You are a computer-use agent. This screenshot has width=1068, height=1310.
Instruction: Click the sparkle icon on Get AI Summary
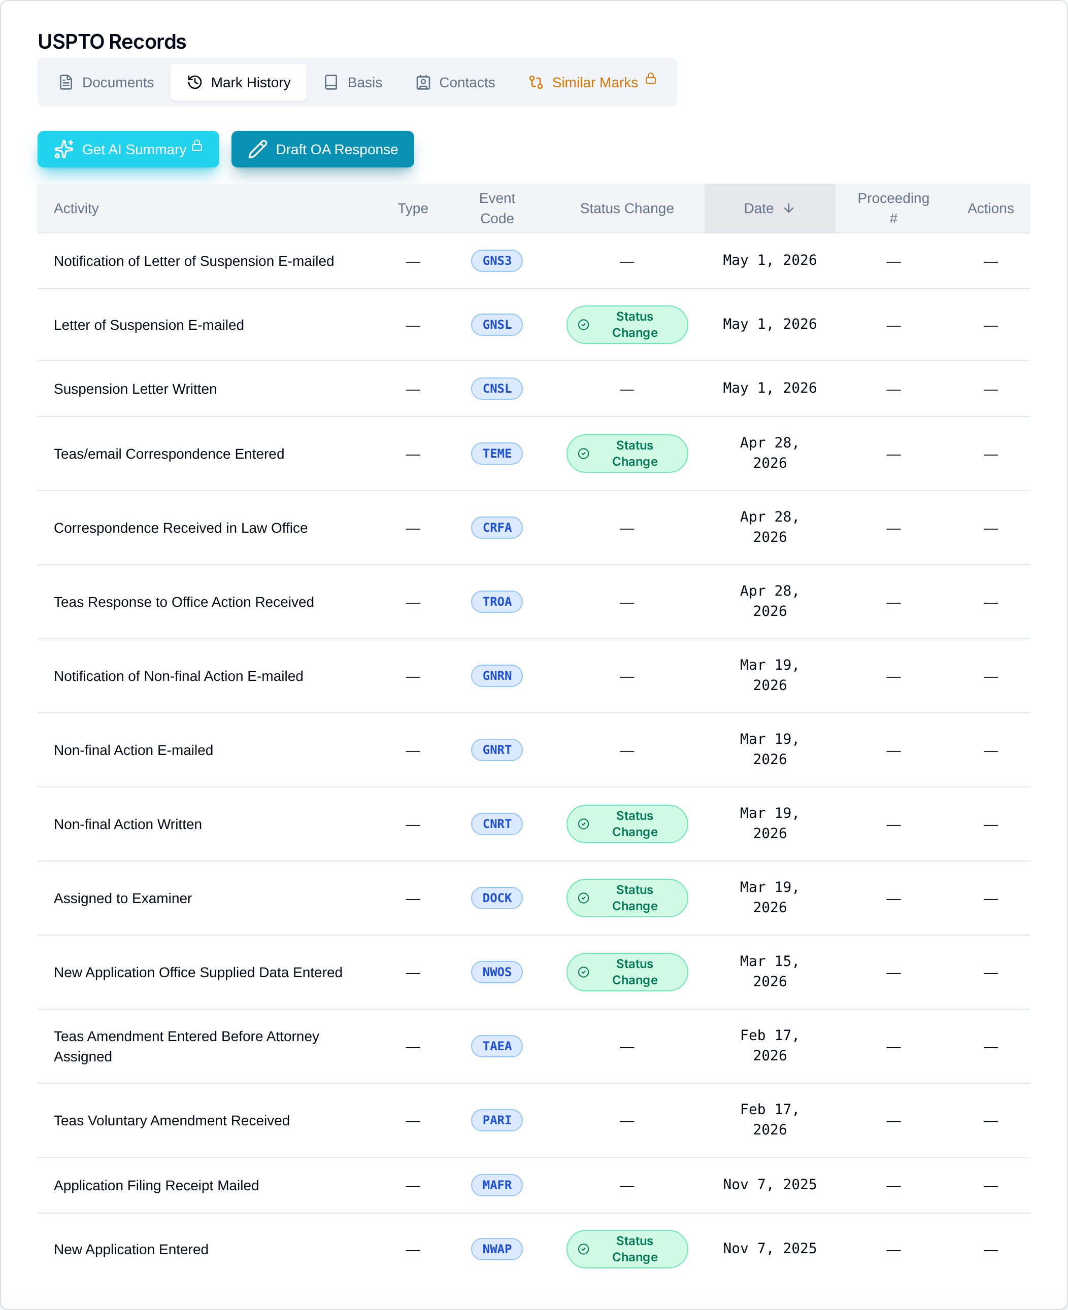click(64, 149)
